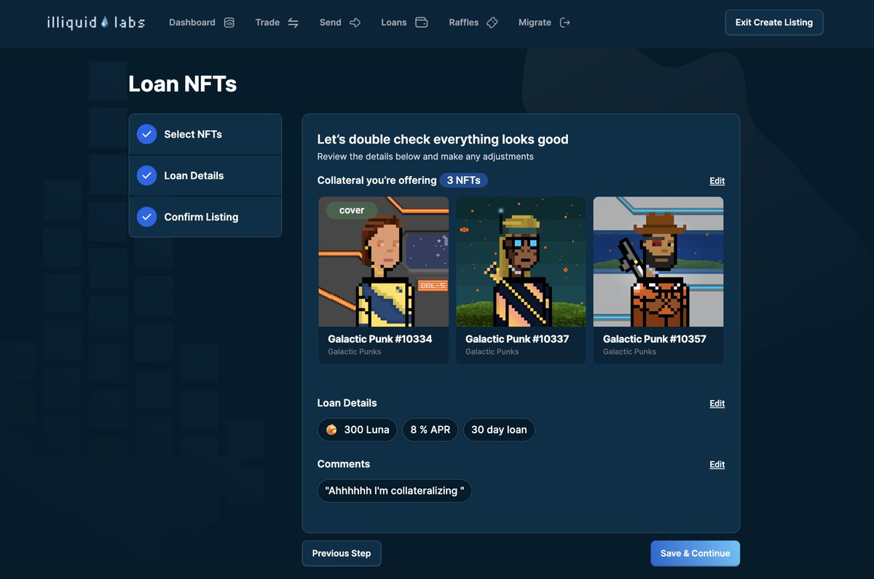
Task: Select Galactic Punk #10334 thumbnail
Action: [384, 262]
